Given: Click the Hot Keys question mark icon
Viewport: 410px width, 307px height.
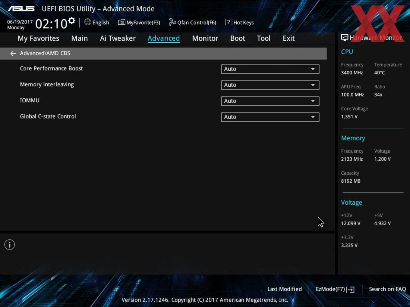Looking at the screenshot, I should coord(229,22).
